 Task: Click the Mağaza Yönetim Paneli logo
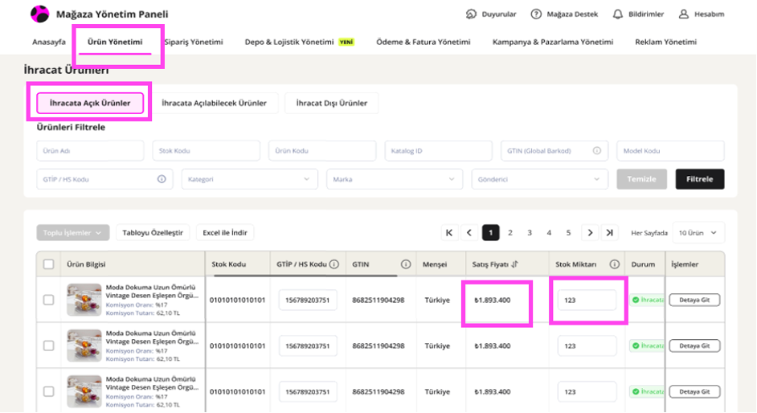pyautogui.click(x=39, y=14)
